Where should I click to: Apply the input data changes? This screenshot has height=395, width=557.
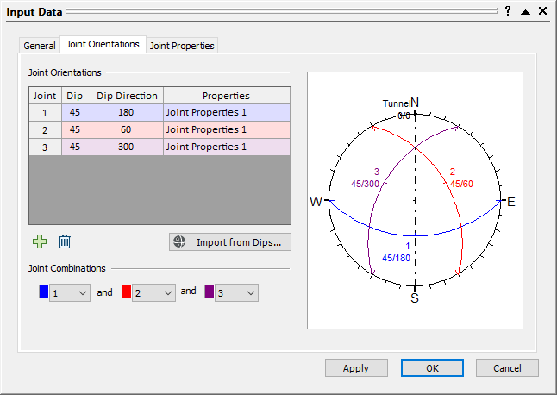click(x=356, y=368)
